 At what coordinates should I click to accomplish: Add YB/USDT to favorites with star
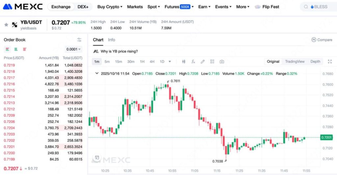point(6,25)
